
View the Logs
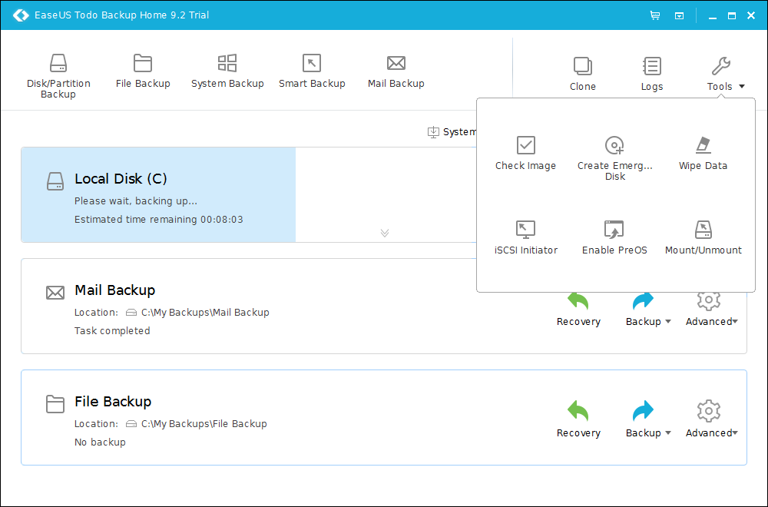pos(652,74)
